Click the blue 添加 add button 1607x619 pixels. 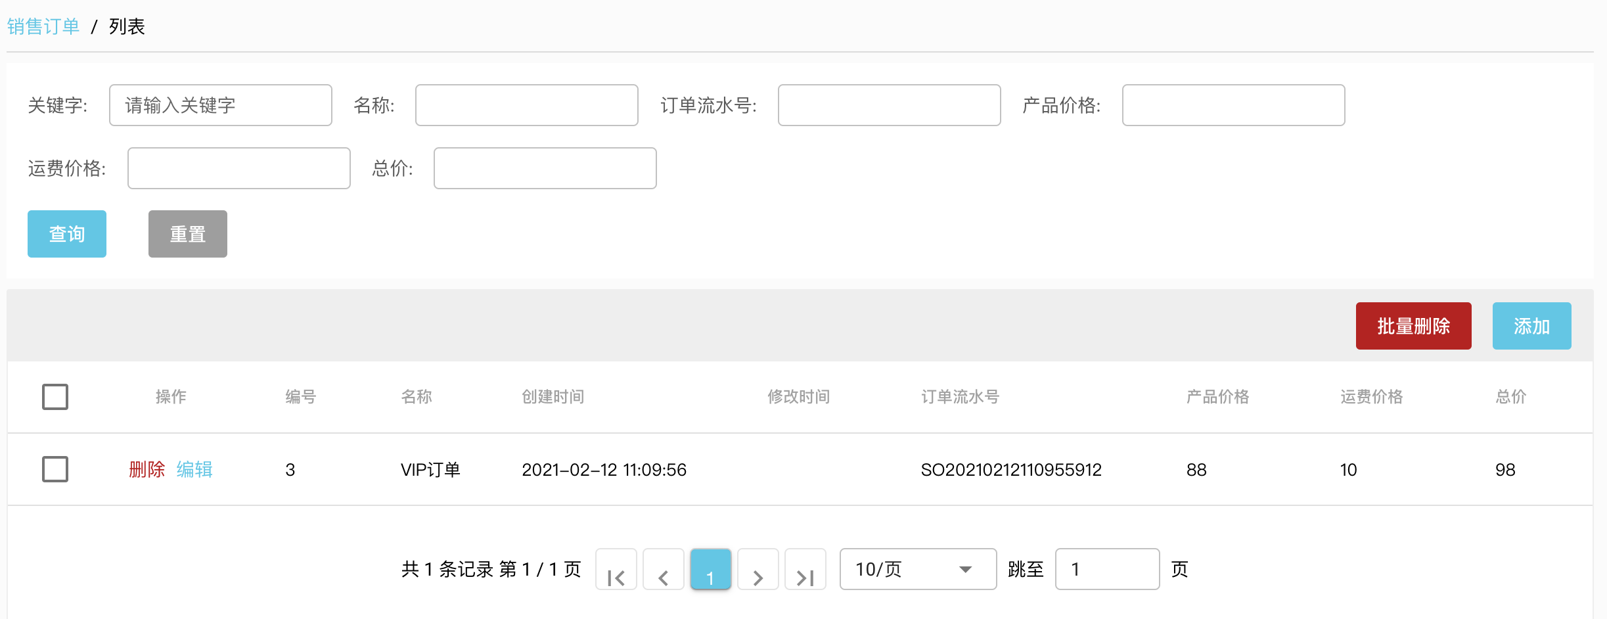coord(1531,325)
